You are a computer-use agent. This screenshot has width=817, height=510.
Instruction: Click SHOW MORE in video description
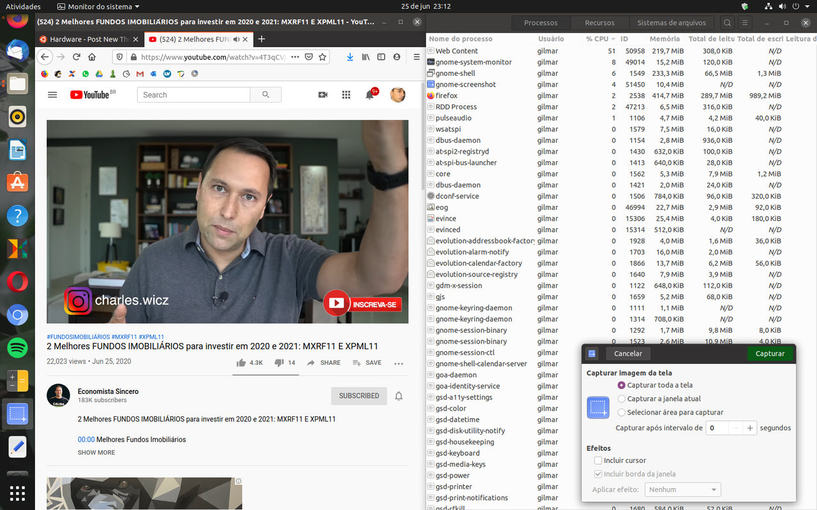click(96, 453)
